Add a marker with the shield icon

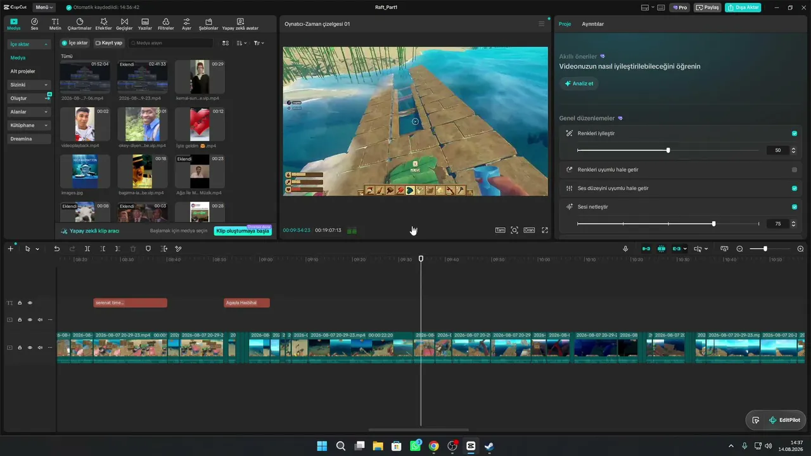click(x=148, y=249)
